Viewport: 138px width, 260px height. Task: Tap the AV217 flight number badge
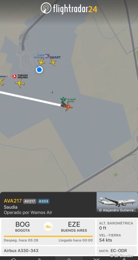pyautogui.click(x=30, y=201)
